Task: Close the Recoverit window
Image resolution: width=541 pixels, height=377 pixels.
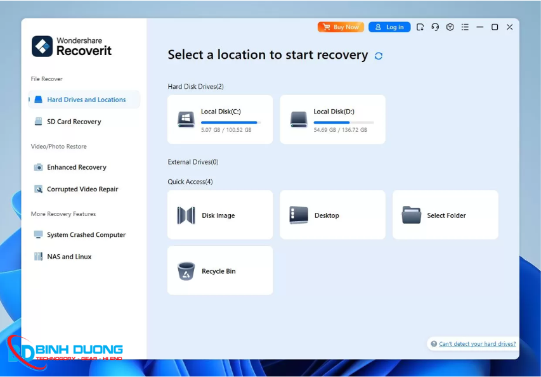Action: click(x=509, y=27)
